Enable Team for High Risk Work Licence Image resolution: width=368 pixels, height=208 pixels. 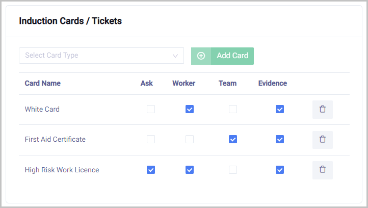233,170
